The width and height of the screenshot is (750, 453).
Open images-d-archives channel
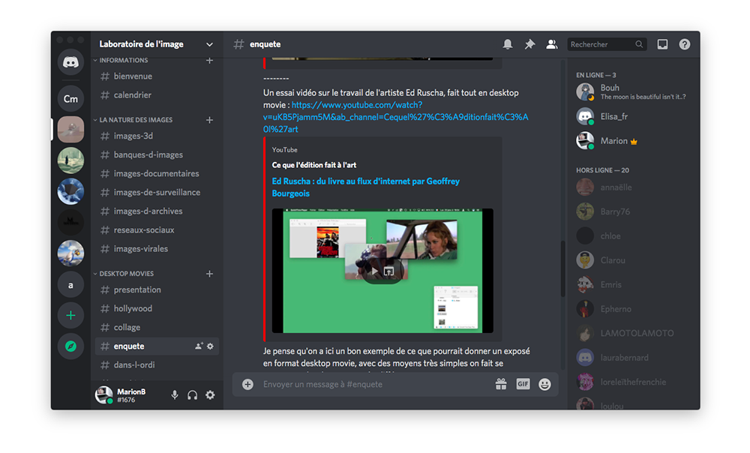pos(157,211)
